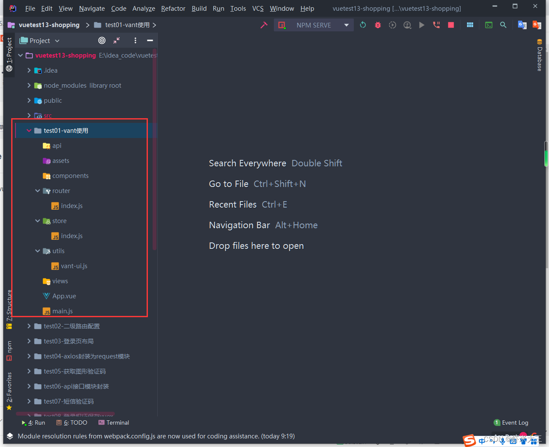Collapse the test01-vant使用 folder

[28, 130]
